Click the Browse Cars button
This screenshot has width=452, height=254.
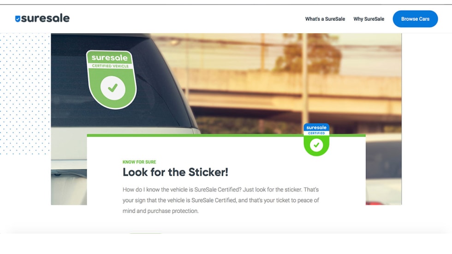pyautogui.click(x=415, y=19)
